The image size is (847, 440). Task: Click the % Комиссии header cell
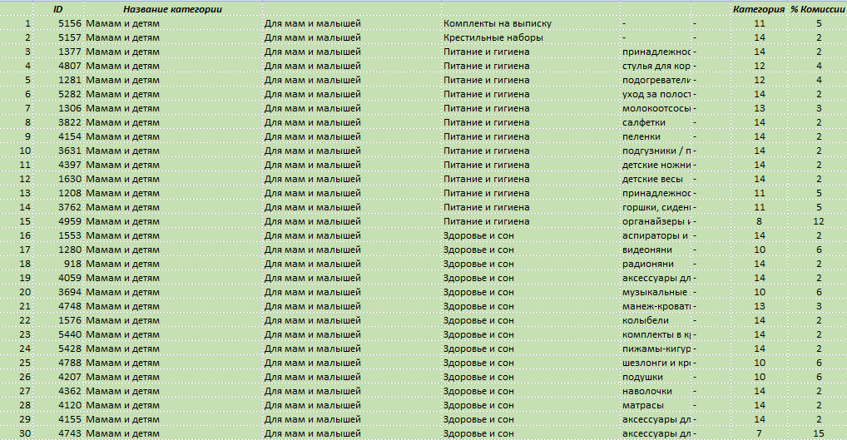817,9
